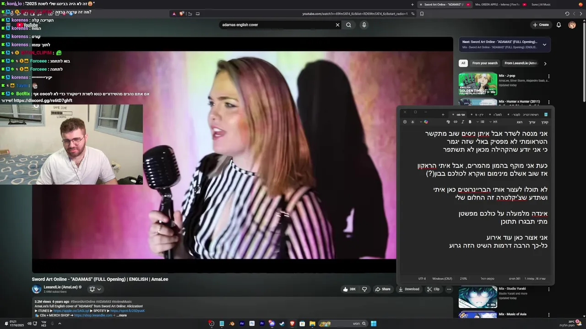This screenshot has height=329, width=586.
Task: Add a new Notepad tab
Action: [443, 115]
